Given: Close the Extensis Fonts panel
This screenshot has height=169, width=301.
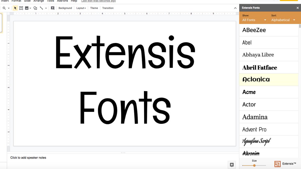Looking at the screenshot, I should point(298,8).
